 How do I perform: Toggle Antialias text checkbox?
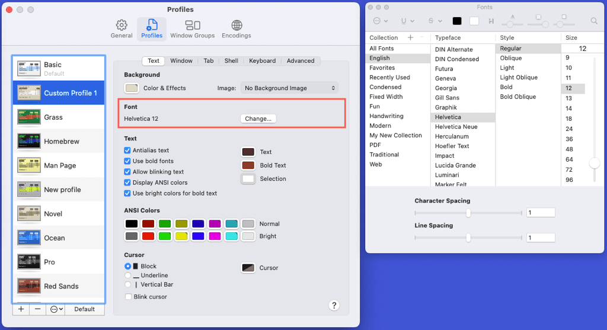pyautogui.click(x=127, y=150)
